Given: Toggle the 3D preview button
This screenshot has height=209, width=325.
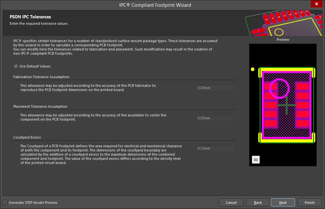Looking at the screenshot, I should pos(256,159).
